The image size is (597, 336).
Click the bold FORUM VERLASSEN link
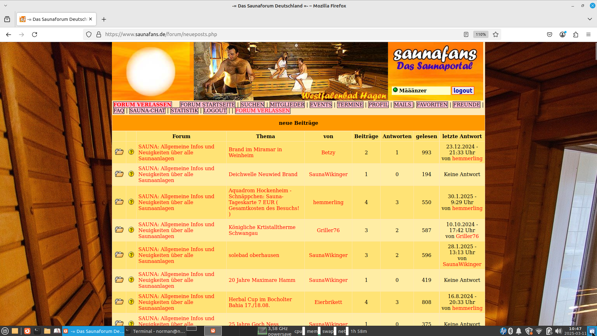(x=142, y=105)
